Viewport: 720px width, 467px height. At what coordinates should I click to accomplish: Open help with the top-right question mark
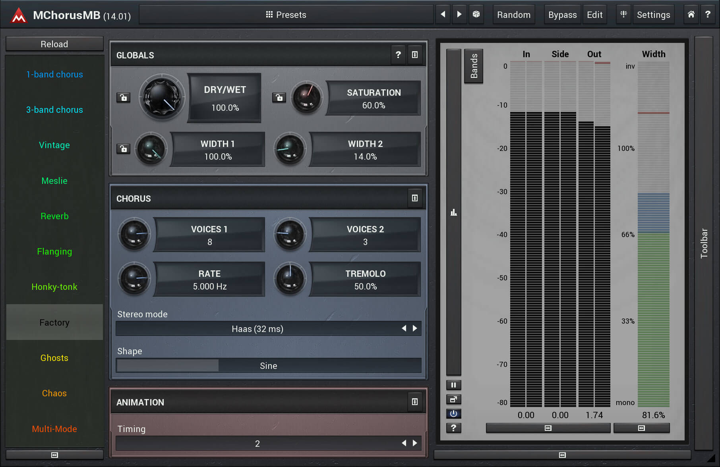pyautogui.click(x=708, y=14)
